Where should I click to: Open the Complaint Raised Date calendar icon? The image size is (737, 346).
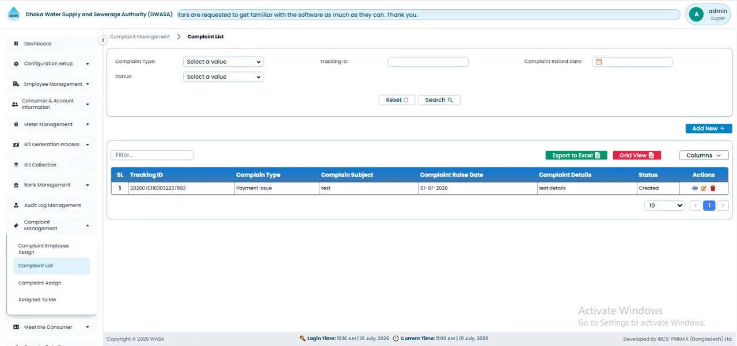(599, 62)
